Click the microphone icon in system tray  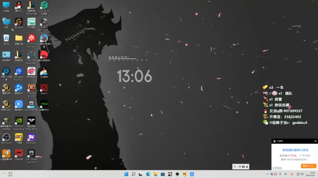coord(280,174)
